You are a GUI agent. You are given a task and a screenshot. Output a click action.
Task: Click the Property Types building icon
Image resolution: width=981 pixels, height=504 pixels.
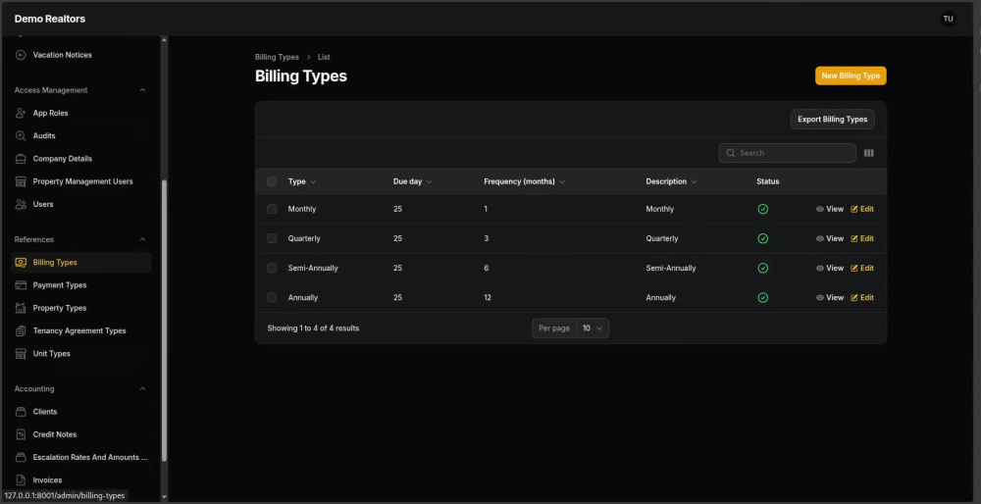pyautogui.click(x=21, y=308)
